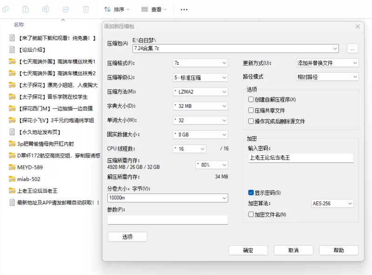
Task: Open the 查看 view menu
Action: tap(154, 9)
